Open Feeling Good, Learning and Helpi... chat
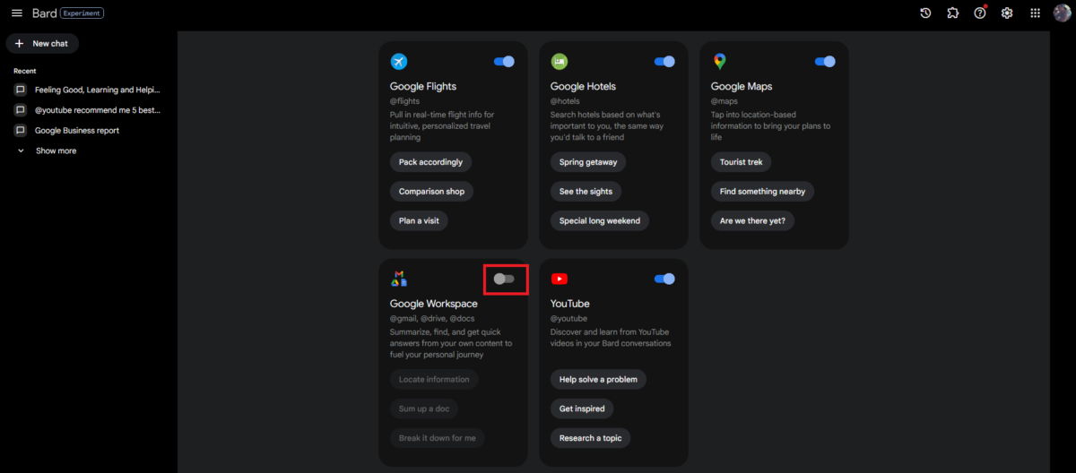 [x=98, y=90]
